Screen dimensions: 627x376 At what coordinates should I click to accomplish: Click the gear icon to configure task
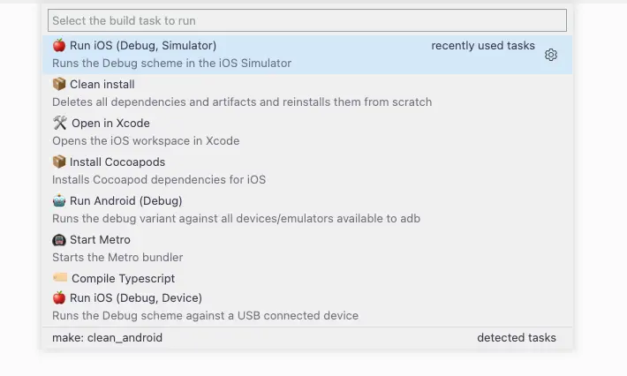(x=551, y=55)
